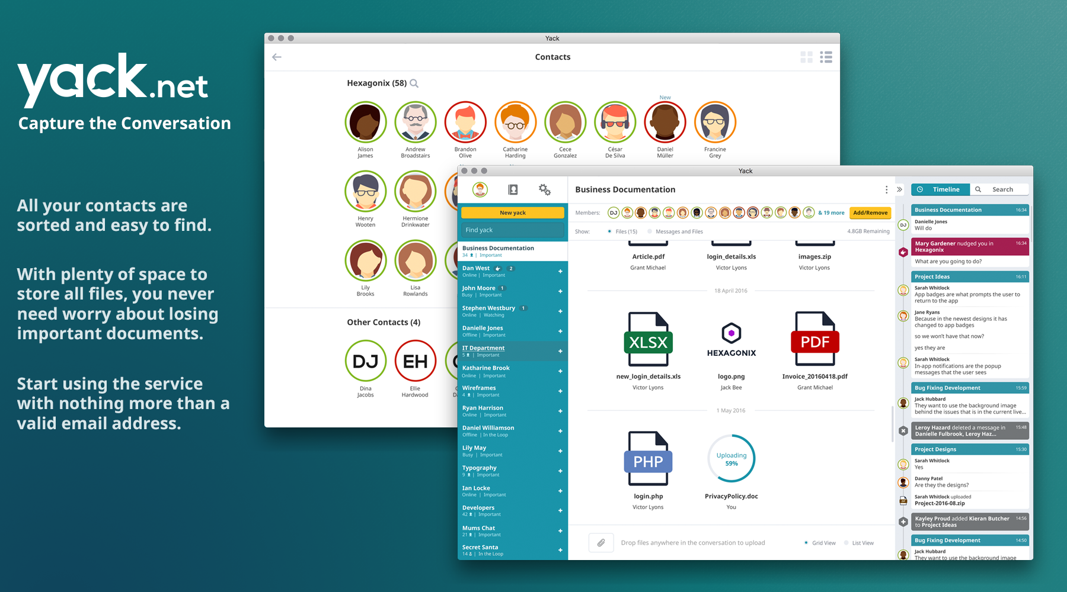Screen dimensions: 1067x592
Task: Go back using the Contacts window arrow
Action: tap(277, 57)
